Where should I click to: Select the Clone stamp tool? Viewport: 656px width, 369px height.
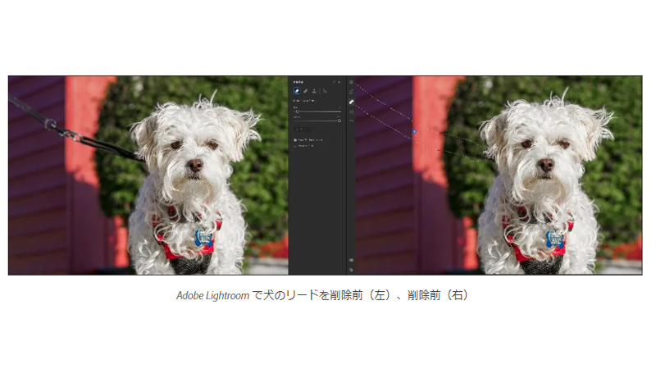coord(314,91)
